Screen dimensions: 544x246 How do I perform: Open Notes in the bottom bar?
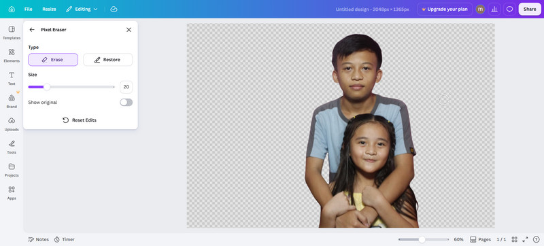tap(39, 239)
